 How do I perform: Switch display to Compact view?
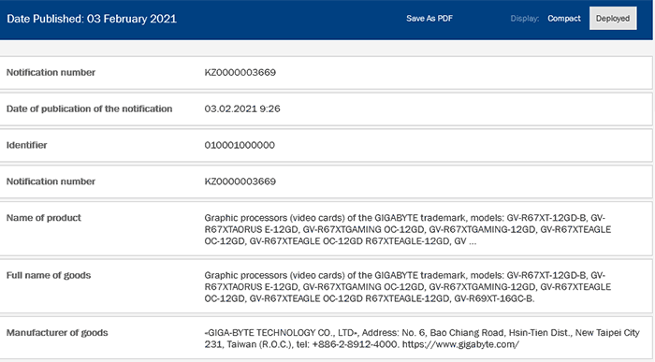pyautogui.click(x=564, y=19)
